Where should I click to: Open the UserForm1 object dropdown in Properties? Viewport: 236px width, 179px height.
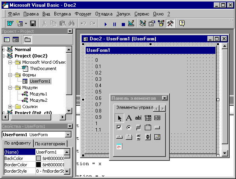[x=68, y=135]
